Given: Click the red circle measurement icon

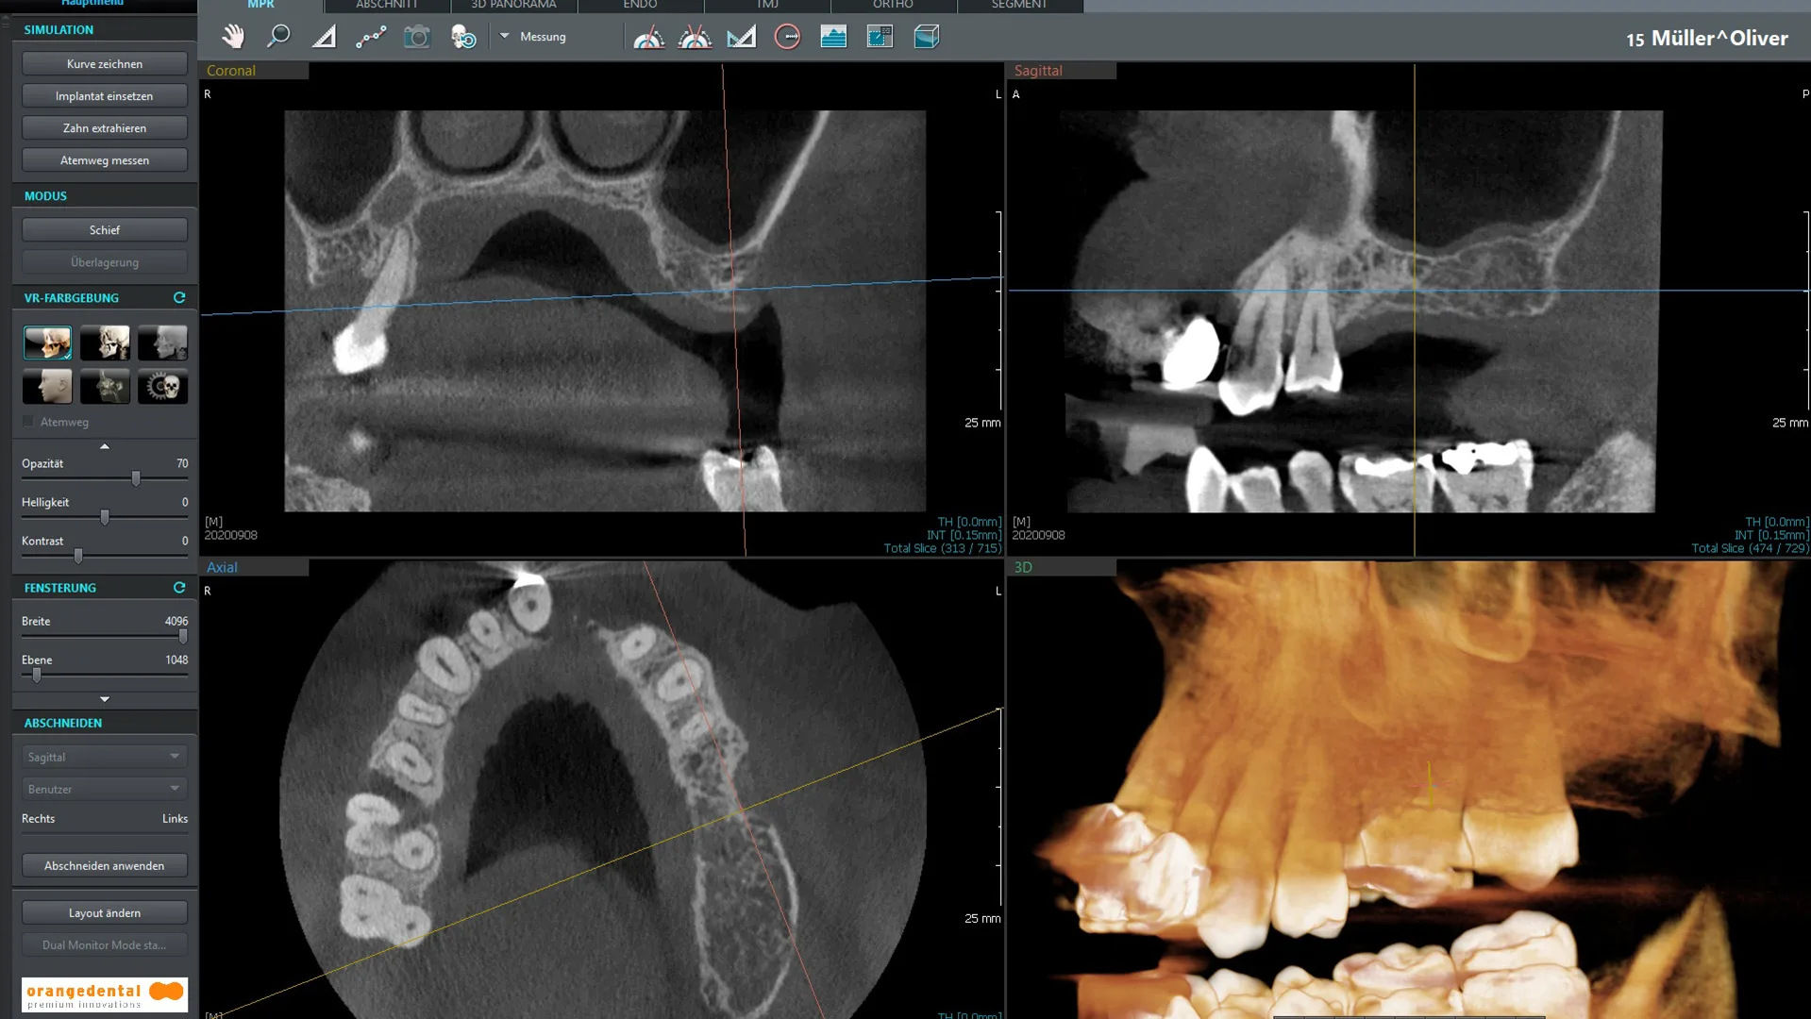Looking at the screenshot, I should pos(787,37).
